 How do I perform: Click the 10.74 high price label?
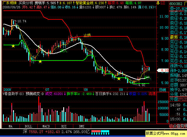tap(22, 21)
